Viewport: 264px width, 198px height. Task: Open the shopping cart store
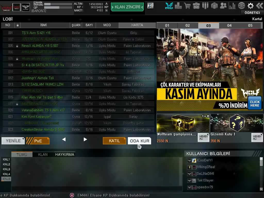point(187,6)
